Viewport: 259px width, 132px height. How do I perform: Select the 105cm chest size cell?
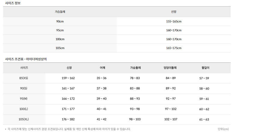60,48
